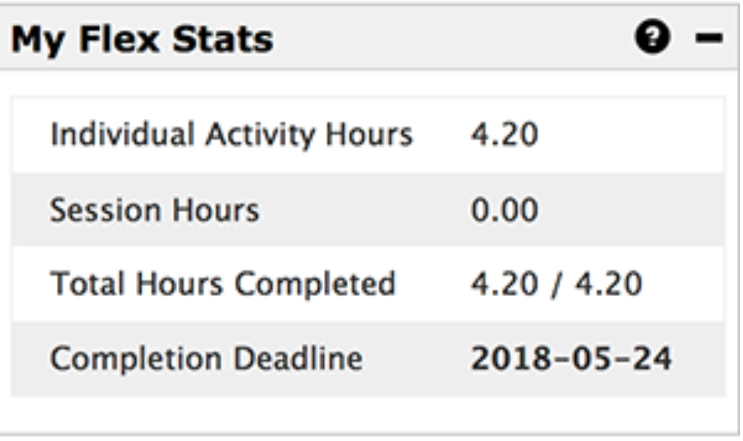This screenshot has height=441, width=743.
Task: Select the Session Hours label
Action: coord(154,210)
